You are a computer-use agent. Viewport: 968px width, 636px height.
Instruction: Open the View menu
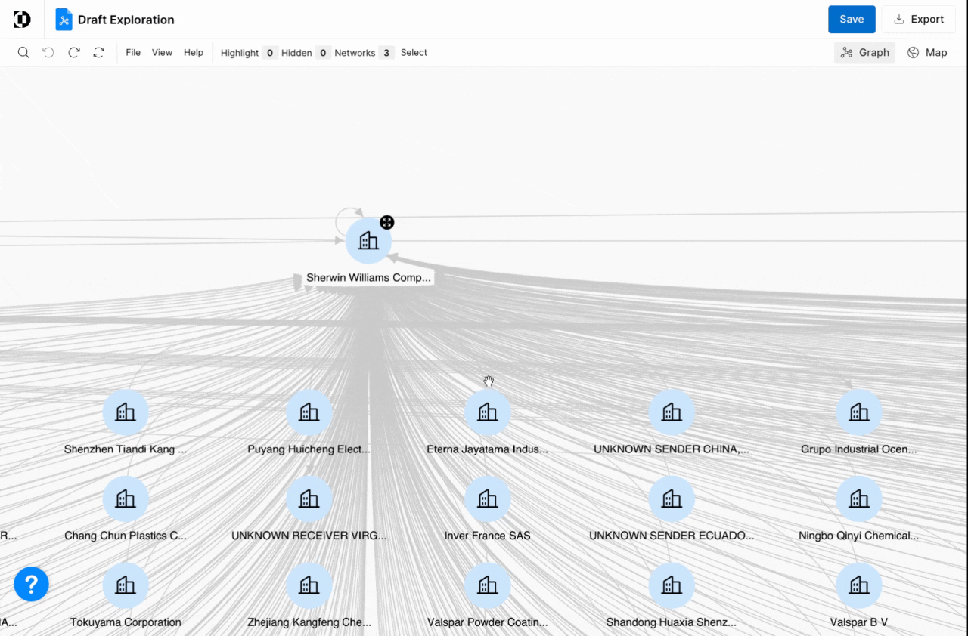(x=162, y=53)
